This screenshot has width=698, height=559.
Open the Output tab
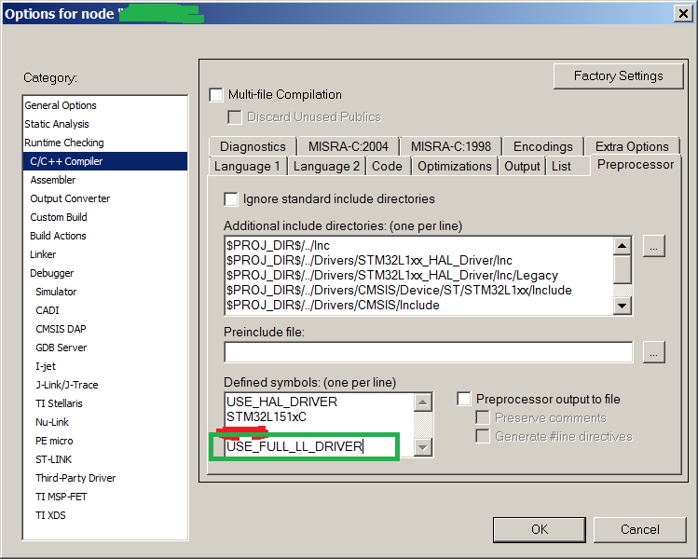(x=522, y=166)
